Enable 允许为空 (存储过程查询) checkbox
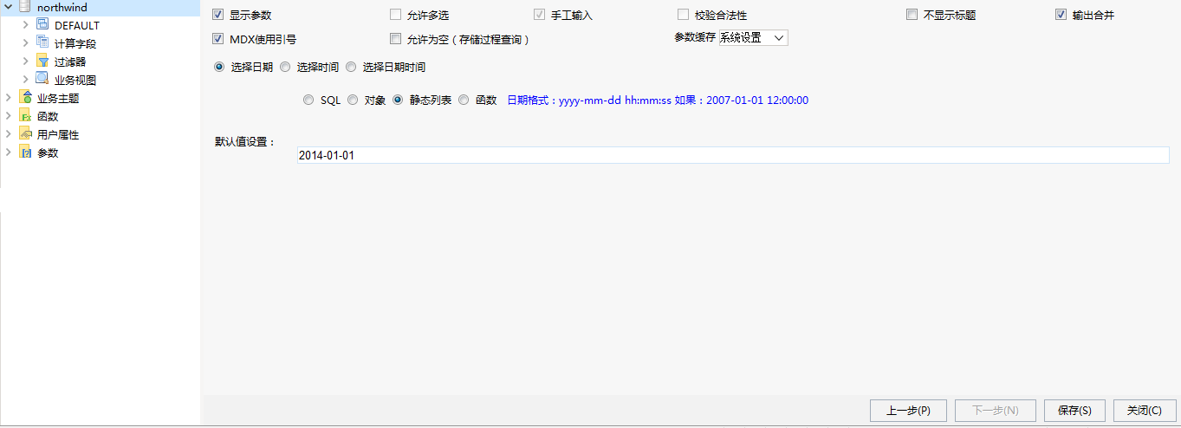 pyautogui.click(x=395, y=39)
